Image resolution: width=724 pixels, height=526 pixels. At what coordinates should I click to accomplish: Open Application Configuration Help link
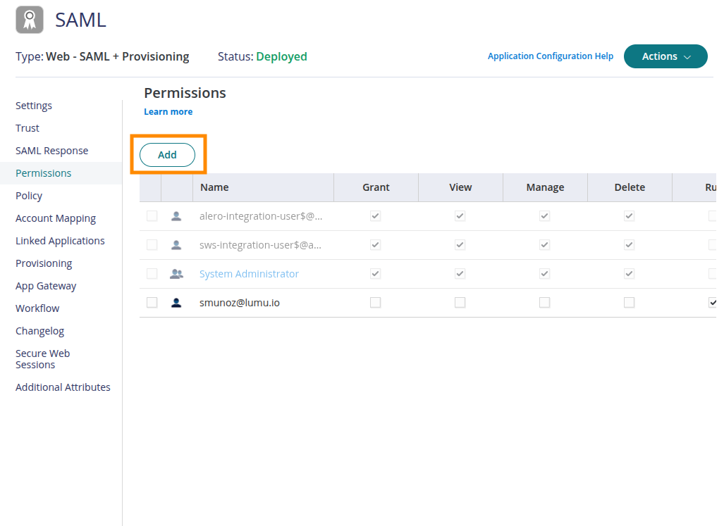coord(550,56)
